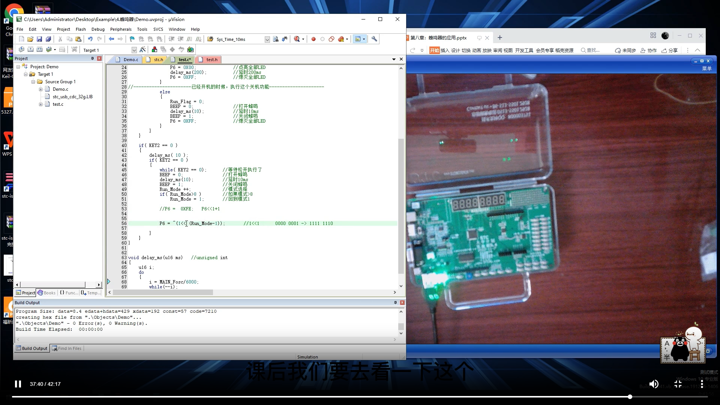Insert a breakpoint with the red dot icon
Image resolution: width=720 pixels, height=405 pixels.
click(313, 39)
